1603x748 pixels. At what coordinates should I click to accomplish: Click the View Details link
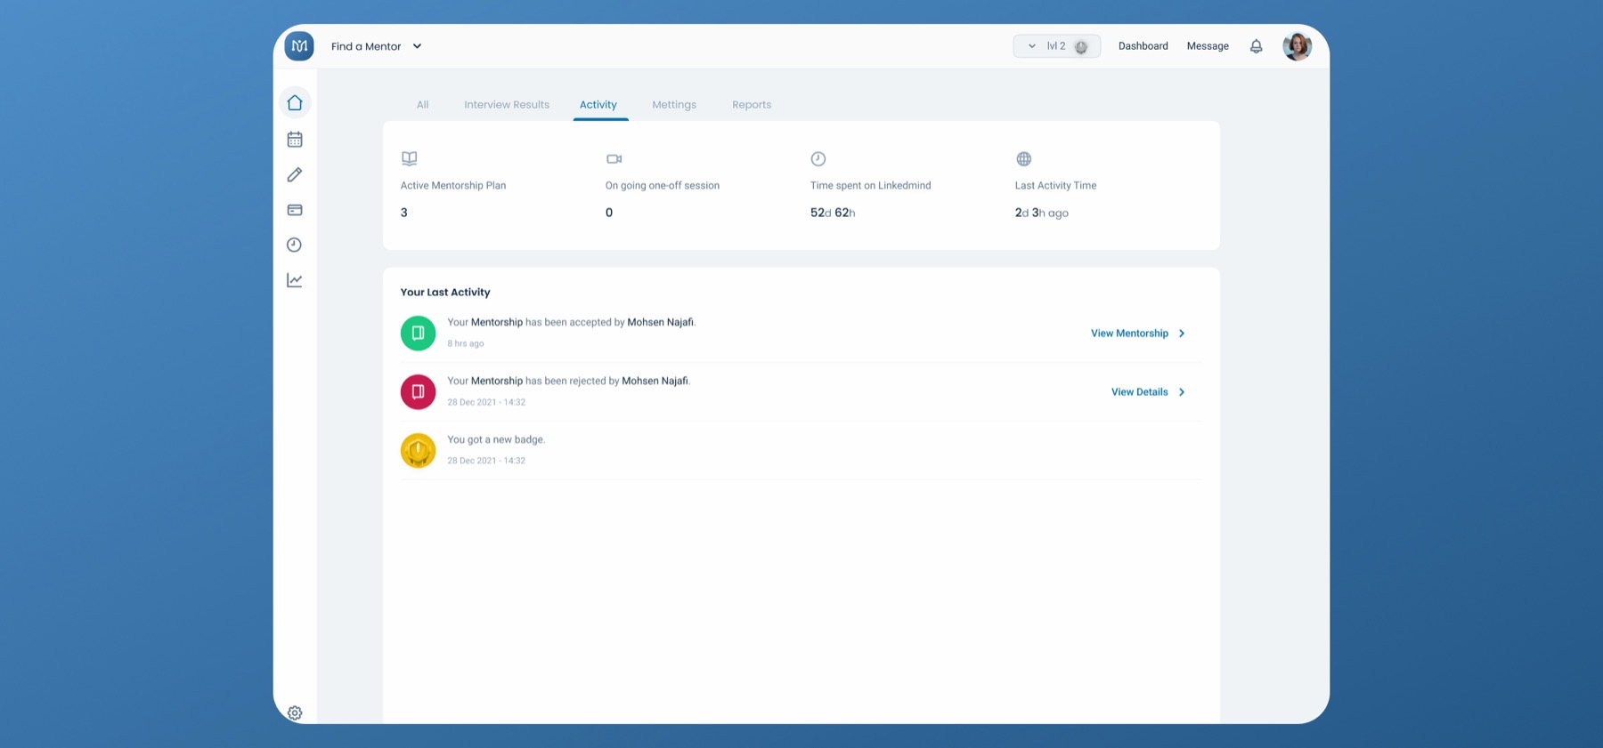(1148, 392)
